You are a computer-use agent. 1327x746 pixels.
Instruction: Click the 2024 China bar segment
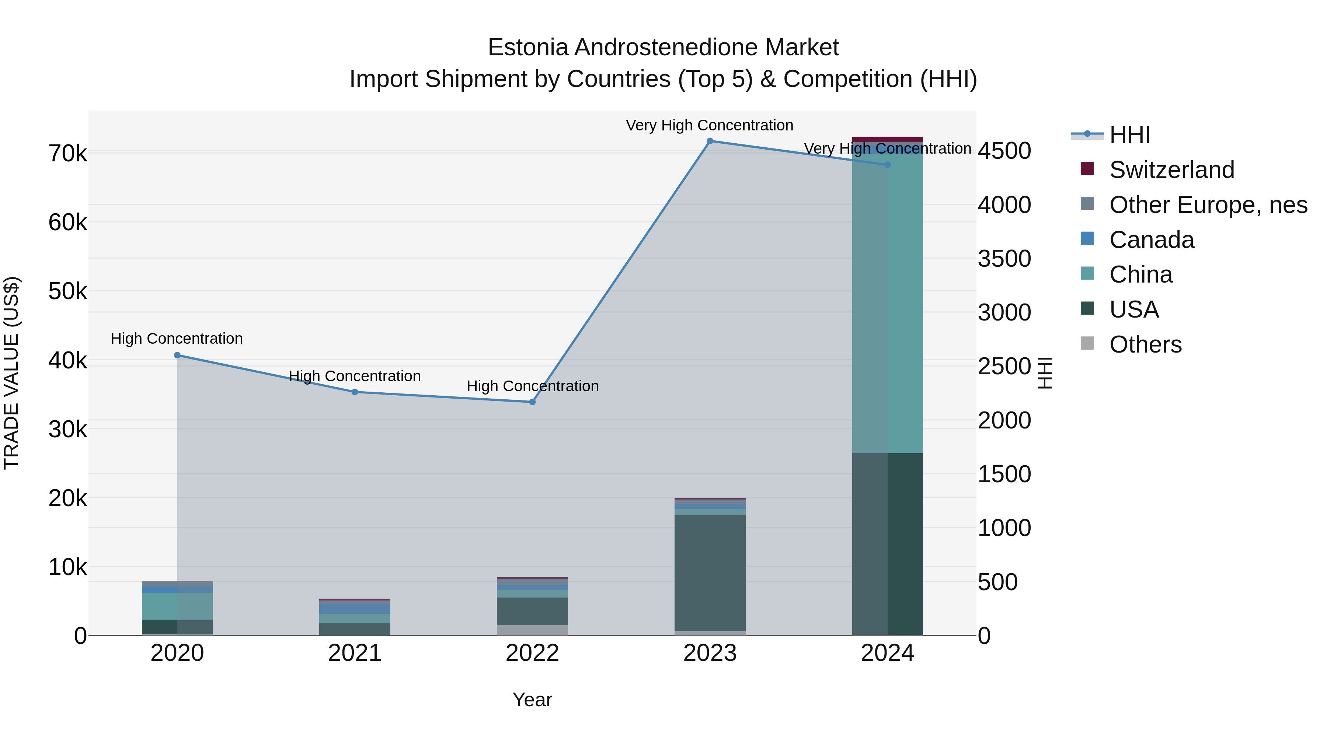(888, 304)
